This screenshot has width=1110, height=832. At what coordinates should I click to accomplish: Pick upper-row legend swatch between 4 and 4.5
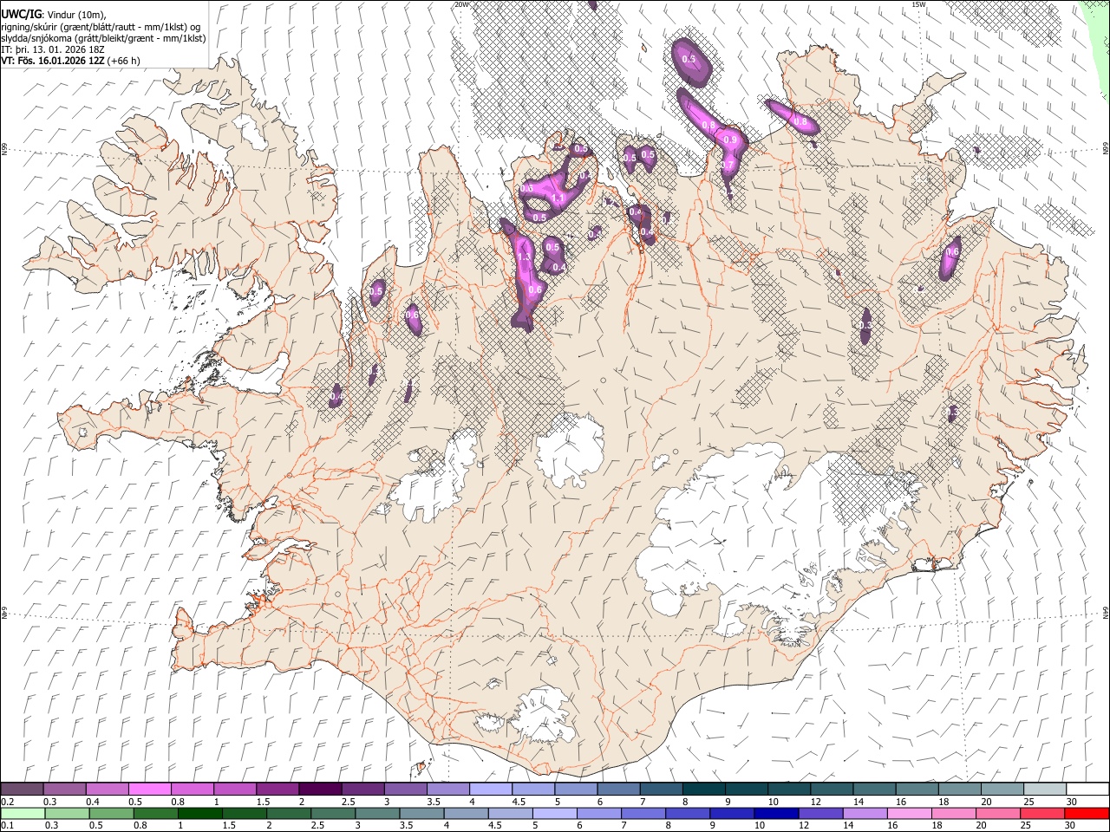coord(490,790)
